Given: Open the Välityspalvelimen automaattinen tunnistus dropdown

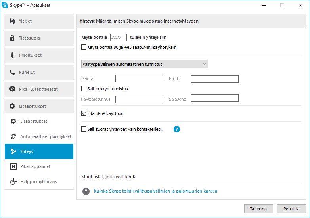Looking at the screenshot, I should coord(145,64).
